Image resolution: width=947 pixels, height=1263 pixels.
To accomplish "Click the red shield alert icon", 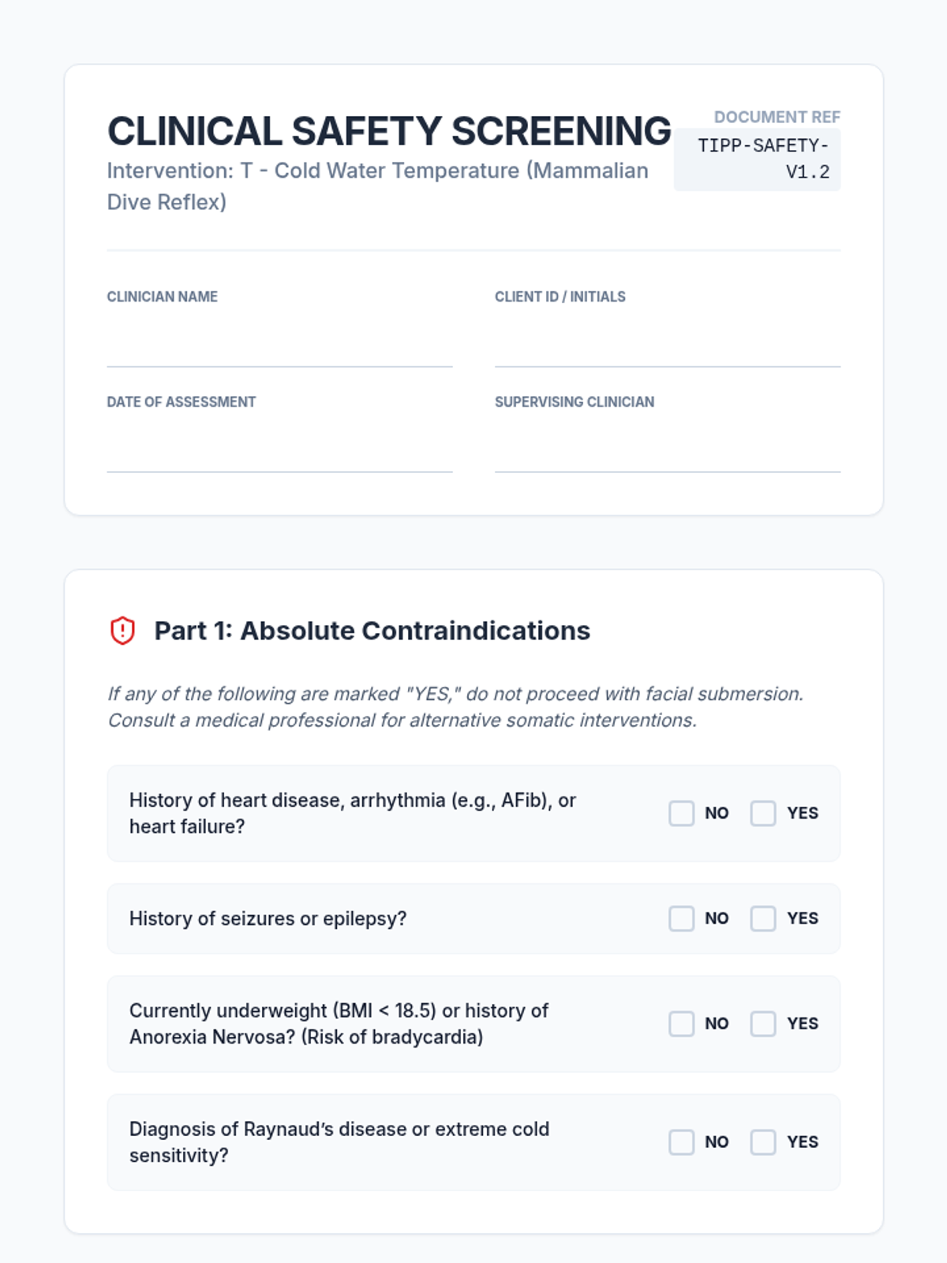I will [x=122, y=631].
